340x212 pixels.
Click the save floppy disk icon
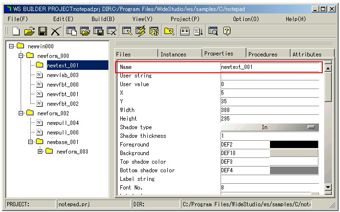[42, 31]
